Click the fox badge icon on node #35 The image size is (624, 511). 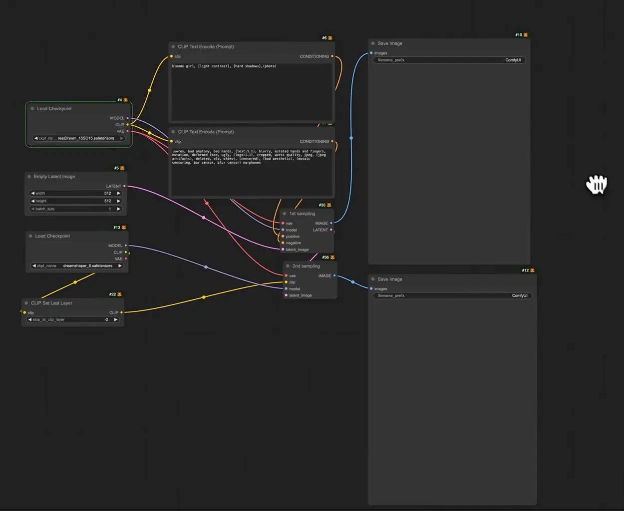coord(329,205)
